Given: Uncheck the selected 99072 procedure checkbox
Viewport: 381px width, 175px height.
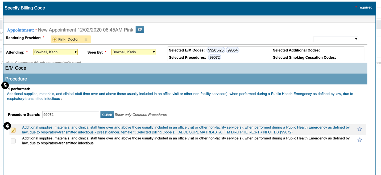Looking at the screenshot, I should pyautogui.click(x=13, y=130).
